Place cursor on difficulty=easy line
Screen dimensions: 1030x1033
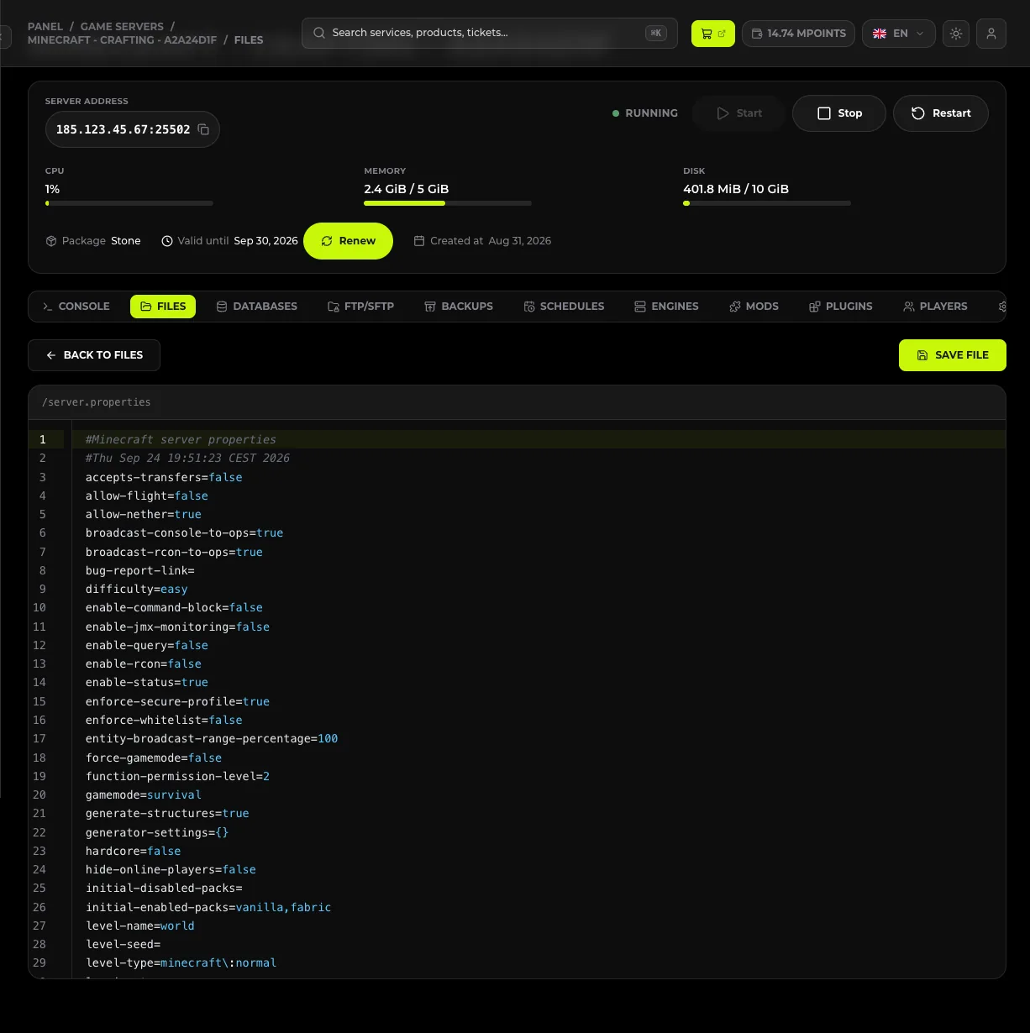(137, 590)
